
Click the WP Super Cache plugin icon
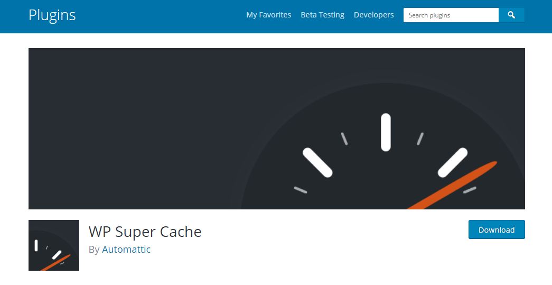click(x=54, y=245)
